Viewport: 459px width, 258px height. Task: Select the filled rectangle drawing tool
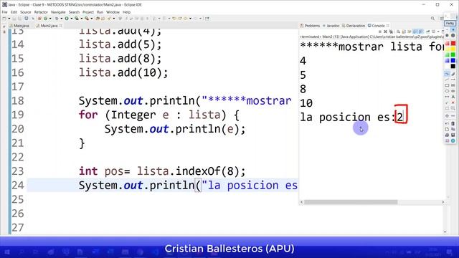[453, 85]
